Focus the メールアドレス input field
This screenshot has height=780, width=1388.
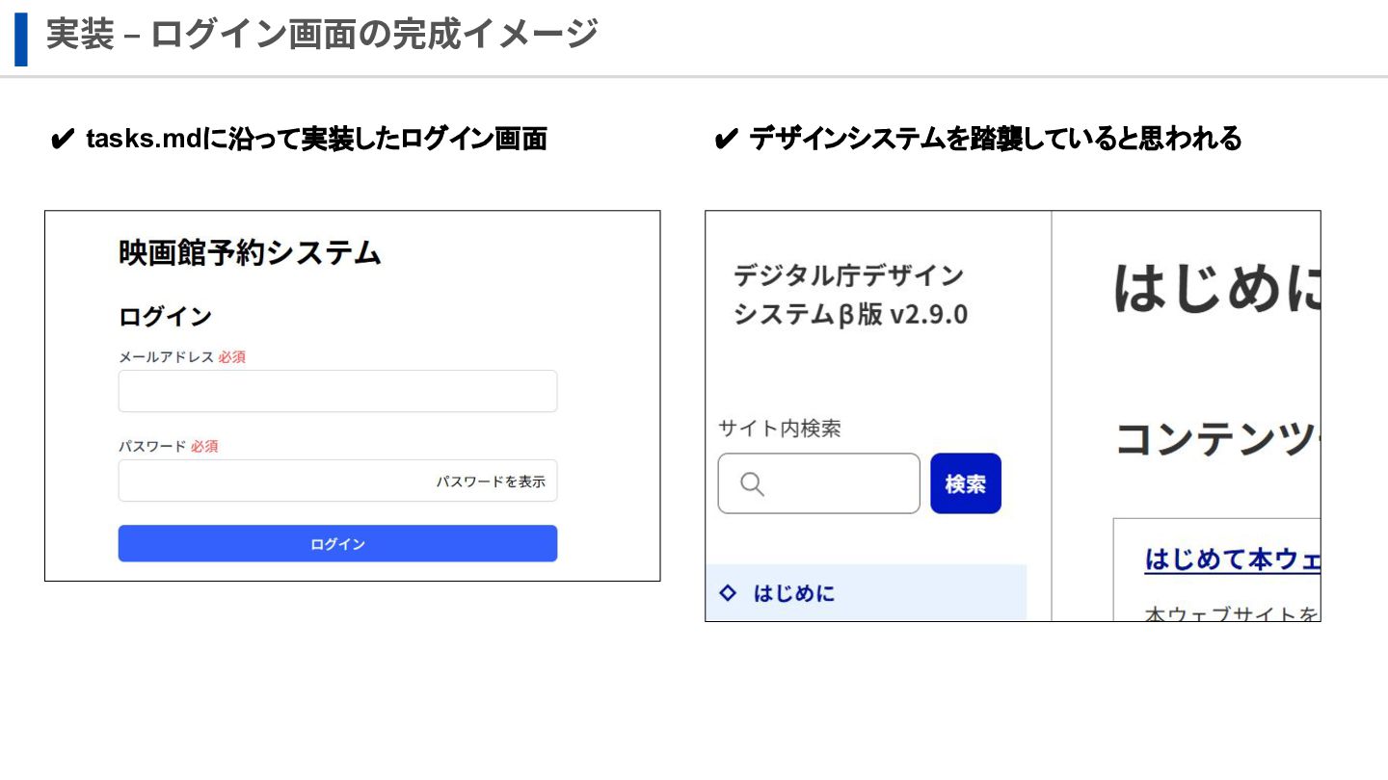pos(337,391)
